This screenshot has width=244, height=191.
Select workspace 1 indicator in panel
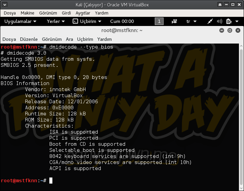coord(159,21)
